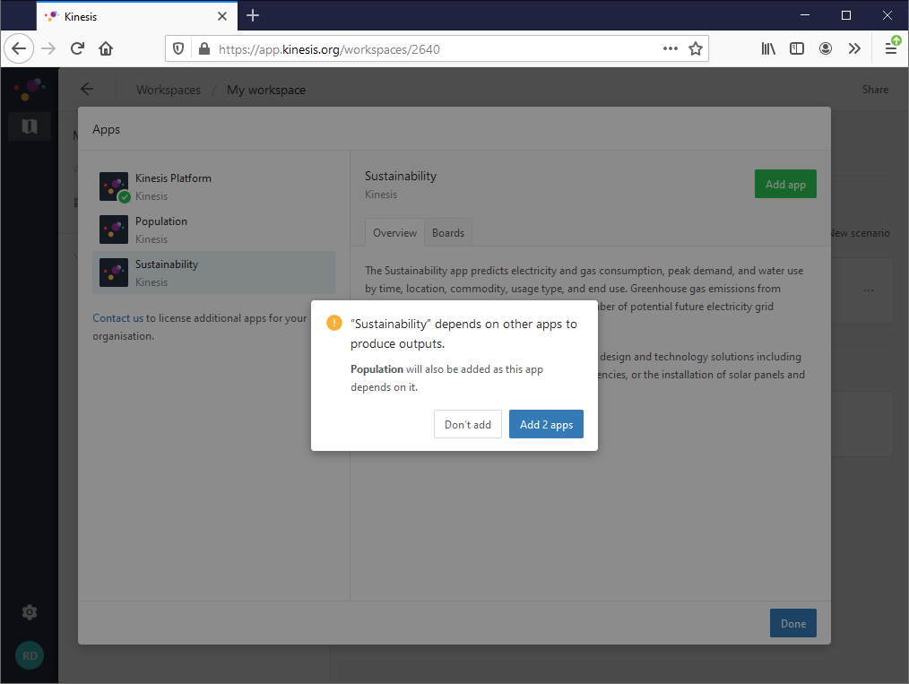Screen dimensions: 909x684
Task: Select the Kinesis Platform app icon
Action: pyautogui.click(x=114, y=186)
